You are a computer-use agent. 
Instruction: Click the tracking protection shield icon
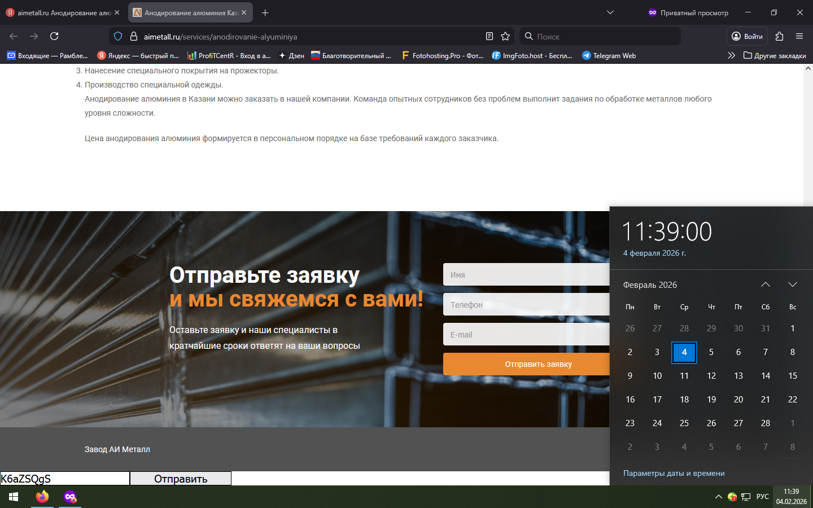coord(118,36)
